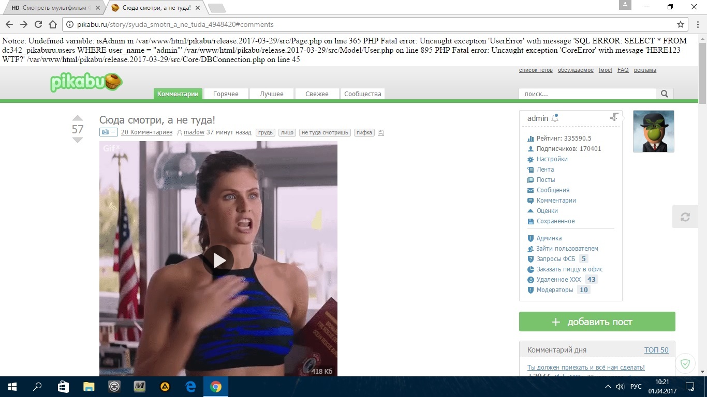Focus the поиск search field
The height and width of the screenshot is (397, 707).
click(x=587, y=94)
